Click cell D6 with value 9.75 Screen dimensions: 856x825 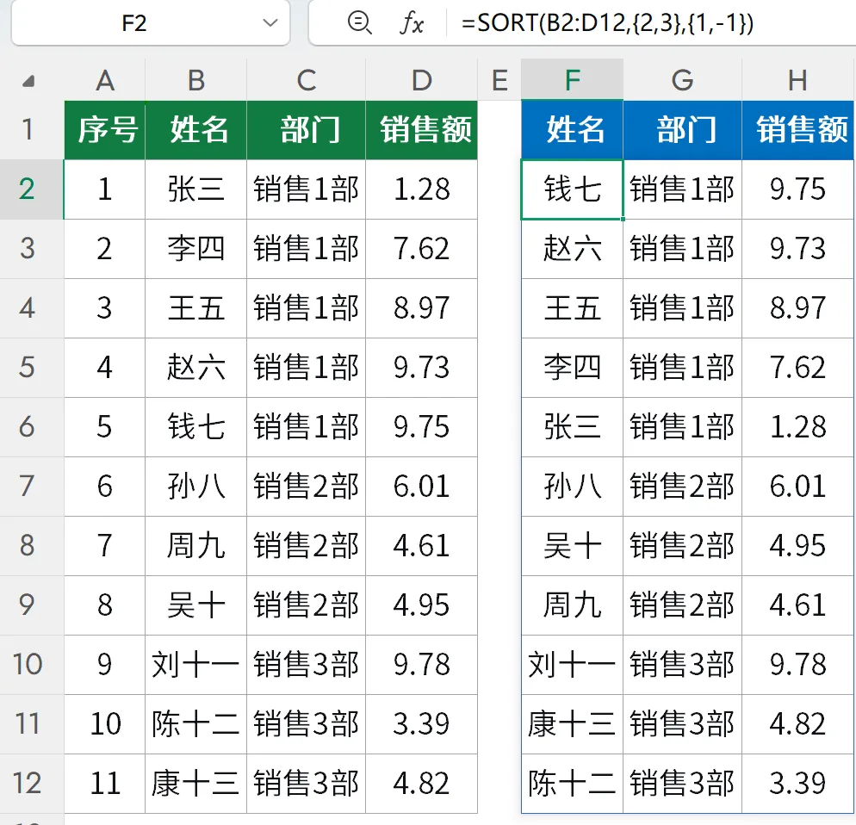pyautogui.click(x=421, y=427)
